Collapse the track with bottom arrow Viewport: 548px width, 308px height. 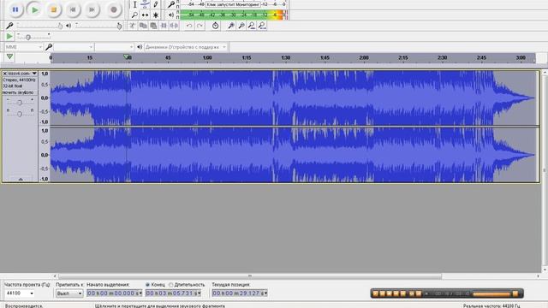pos(21,179)
